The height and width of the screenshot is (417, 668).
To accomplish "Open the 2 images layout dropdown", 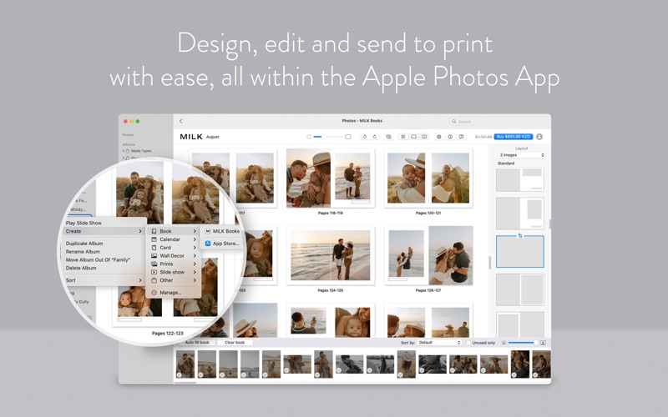I will pos(522,155).
